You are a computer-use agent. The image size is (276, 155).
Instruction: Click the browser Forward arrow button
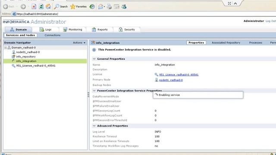[x=23, y=7]
